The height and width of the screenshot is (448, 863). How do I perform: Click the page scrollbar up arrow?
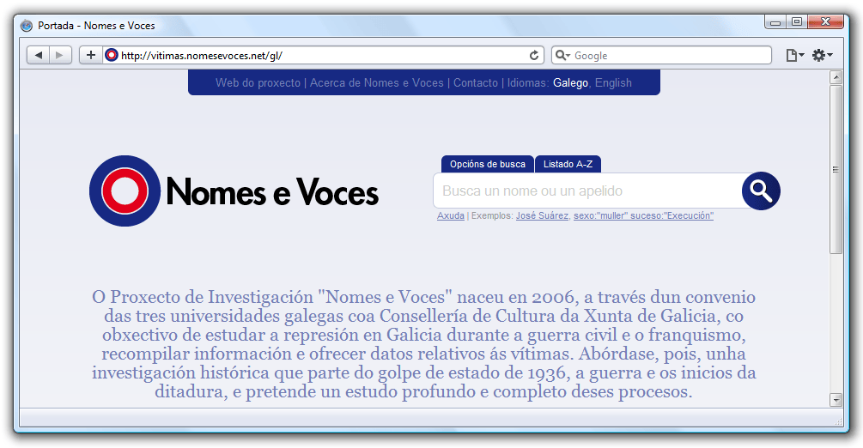tap(836, 77)
